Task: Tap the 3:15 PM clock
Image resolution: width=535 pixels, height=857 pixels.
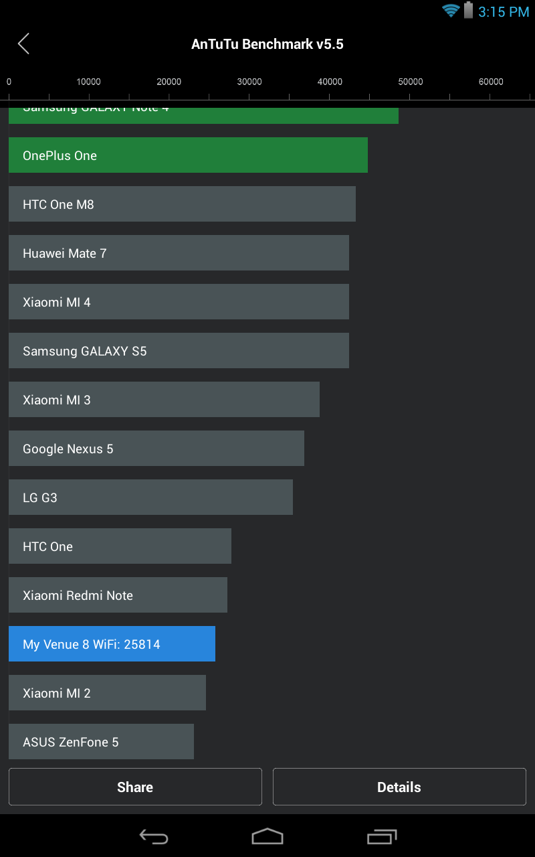Action: point(504,11)
